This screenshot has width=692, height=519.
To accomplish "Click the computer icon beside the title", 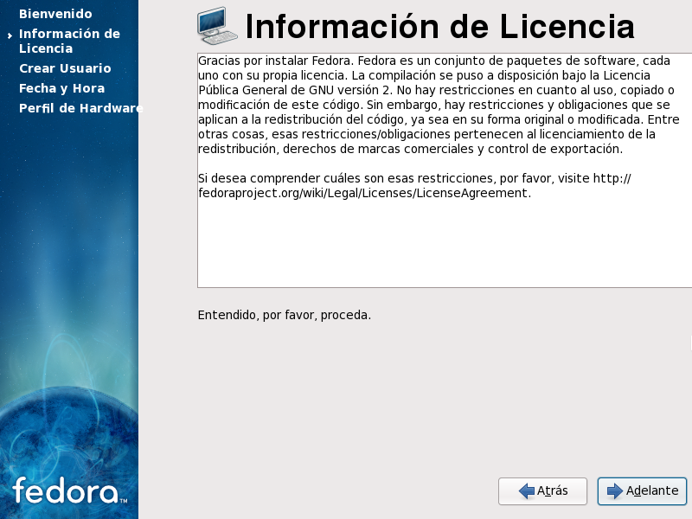I will point(217,26).
